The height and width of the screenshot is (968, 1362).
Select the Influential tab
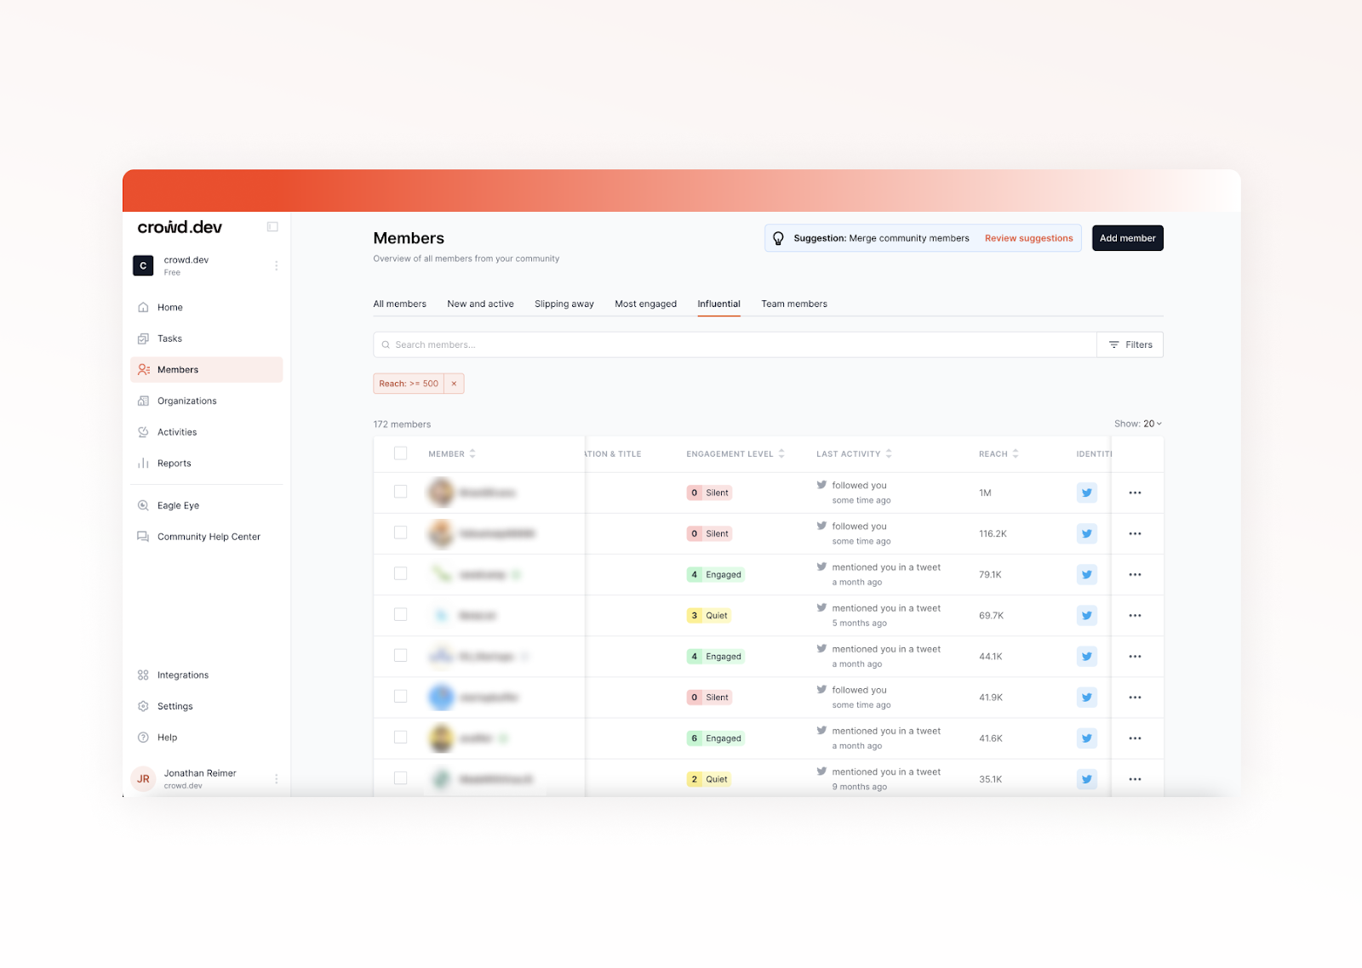tap(718, 304)
